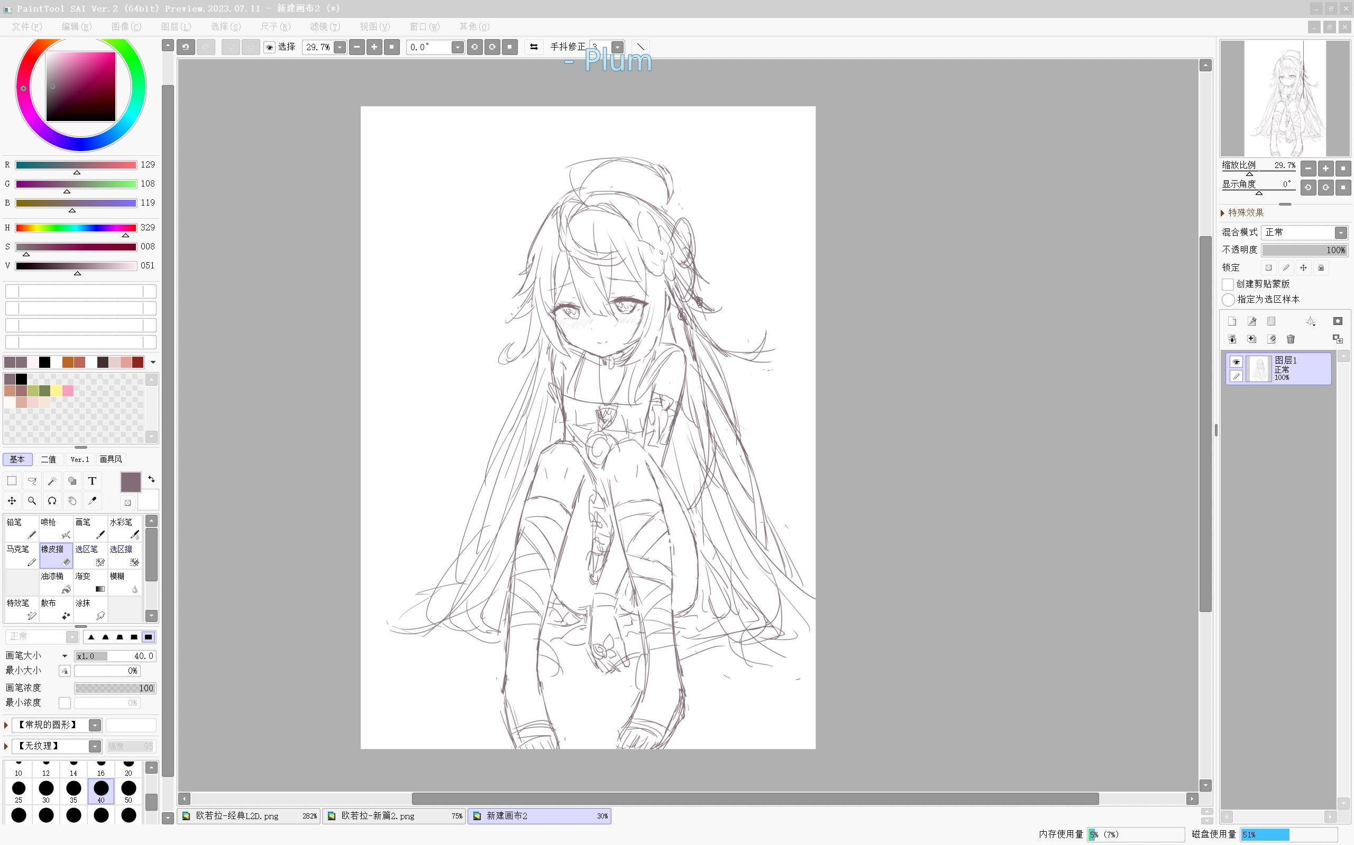This screenshot has width=1354, height=845.
Task: Create a new linework layer
Action: 1251,321
